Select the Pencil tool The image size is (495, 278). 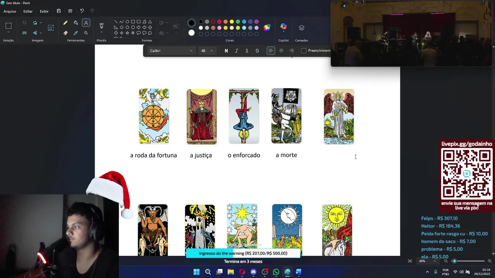[65, 23]
